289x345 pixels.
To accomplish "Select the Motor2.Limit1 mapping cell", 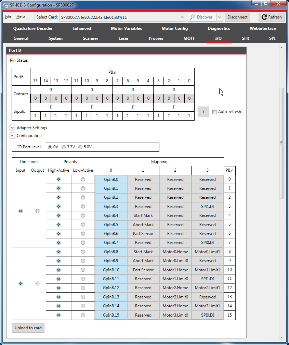I will pos(208,288).
